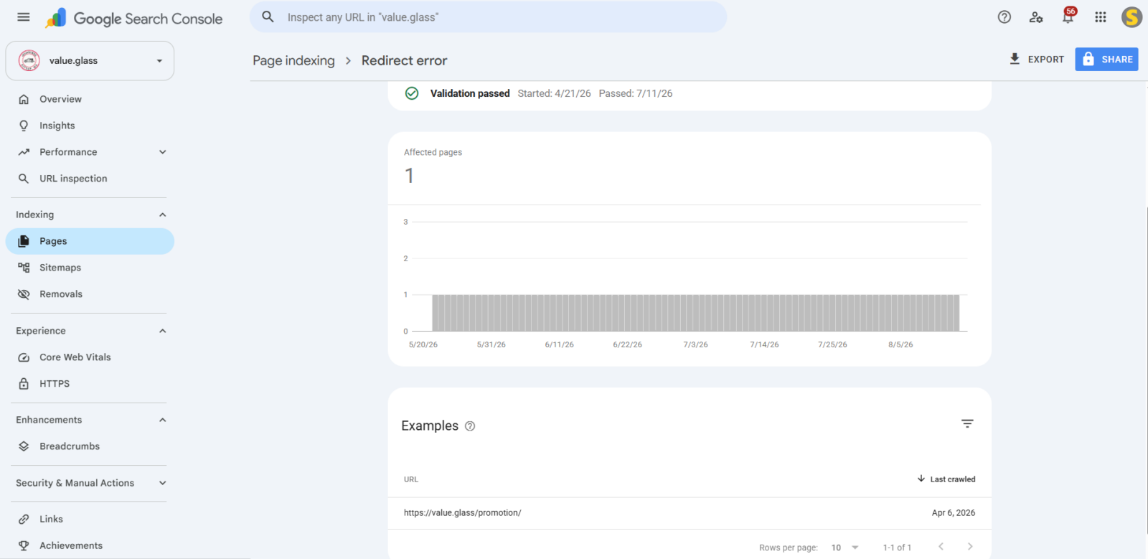The width and height of the screenshot is (1148, 559).
Task: Open the Examples table filter icon
Action: [967, 424]
